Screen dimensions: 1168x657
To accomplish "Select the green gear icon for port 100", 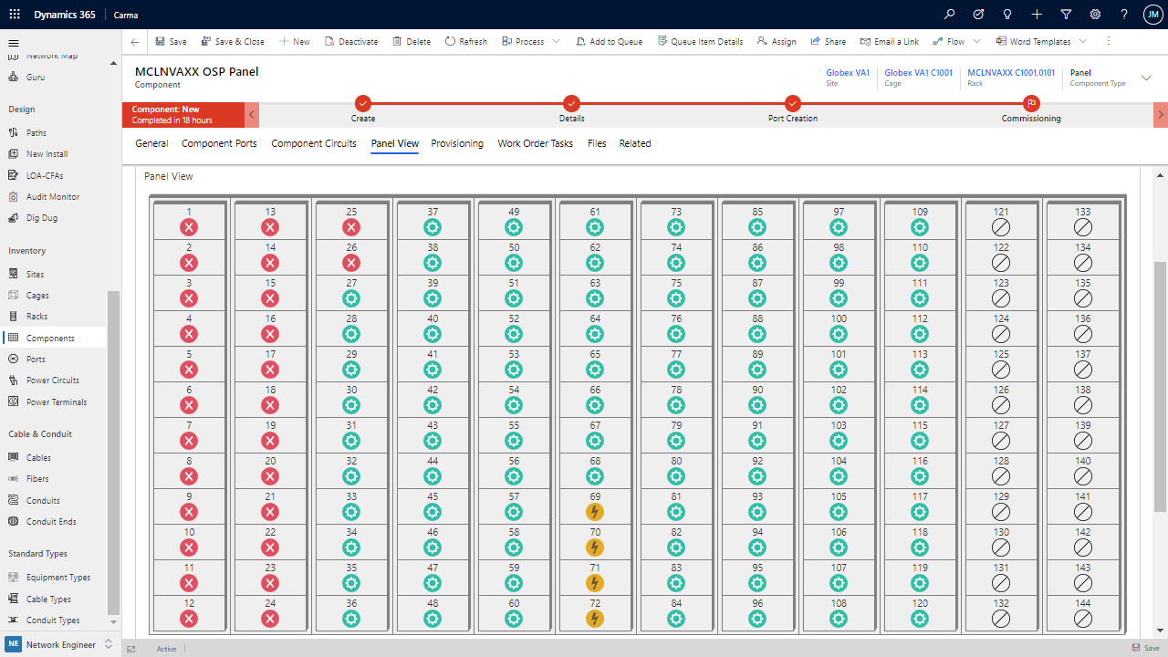I will (x=839, y=334).
